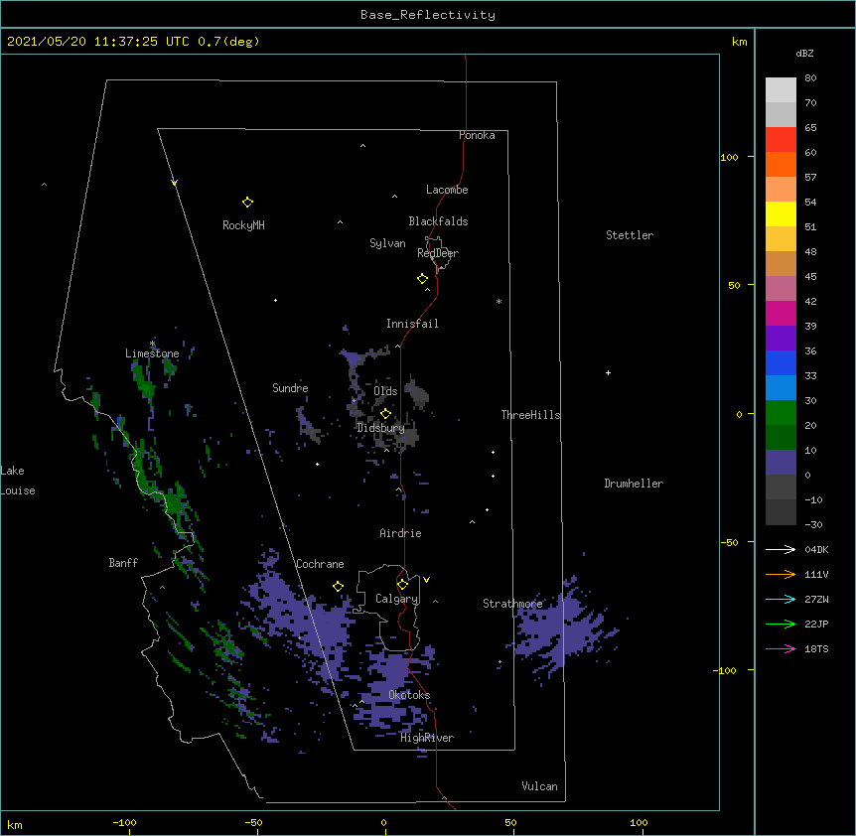Viewport: 856px width, 836px height.
Task: Click the 2021/05/20 11:37:25 UTC timestamp
Action: [x=98, y=42]
